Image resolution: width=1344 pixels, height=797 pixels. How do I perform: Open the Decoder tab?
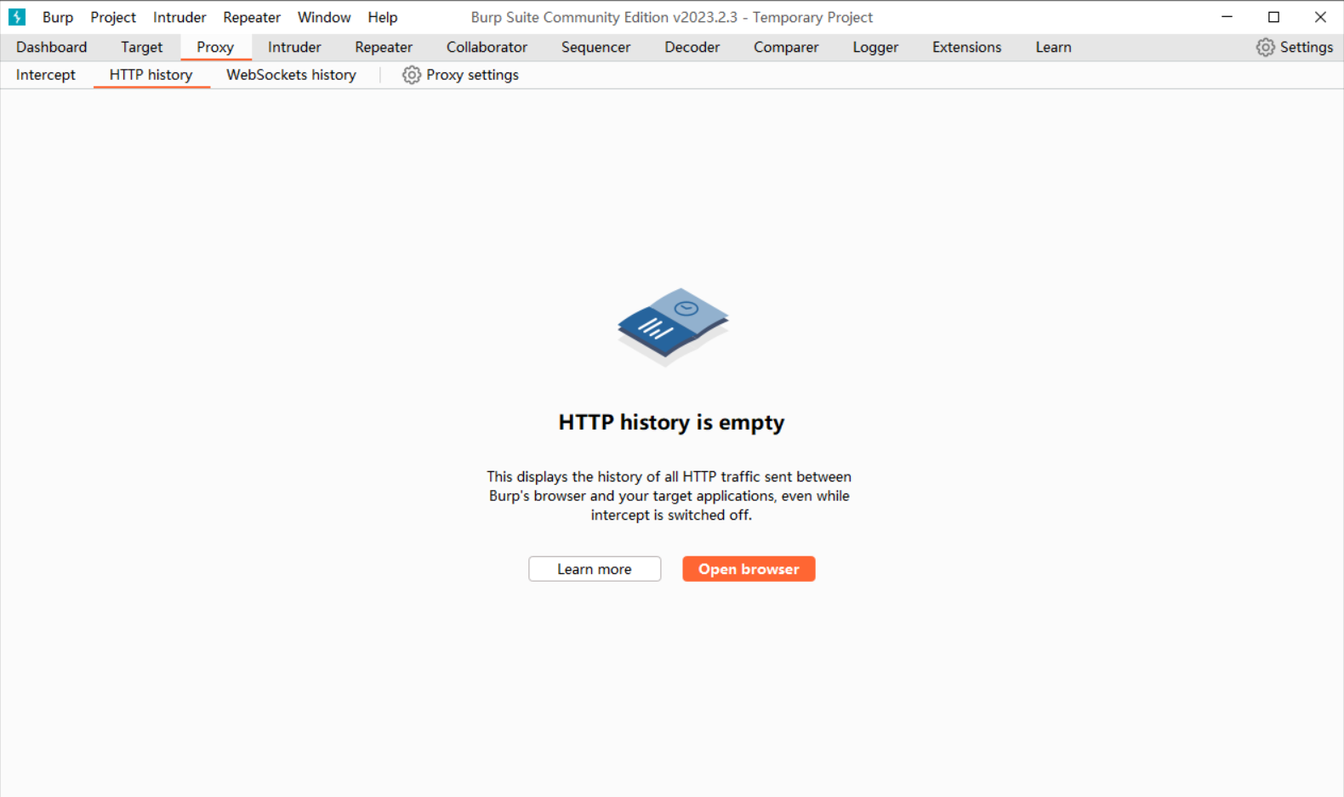pos(692,48)
